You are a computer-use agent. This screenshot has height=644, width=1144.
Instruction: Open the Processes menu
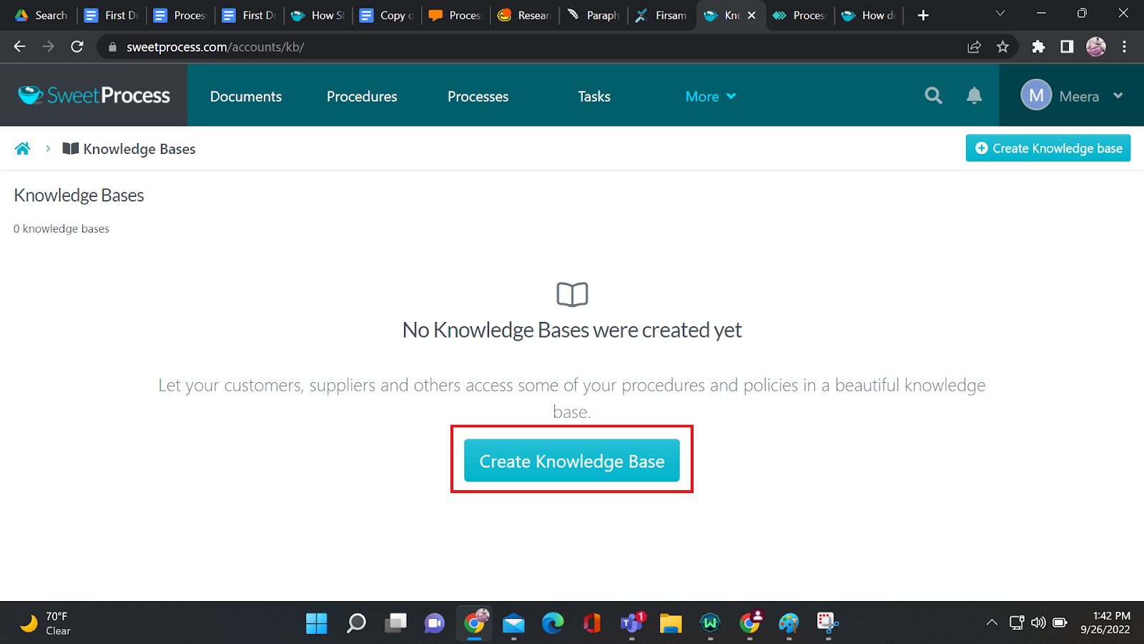pyautogui.click(x=478, y=96)
